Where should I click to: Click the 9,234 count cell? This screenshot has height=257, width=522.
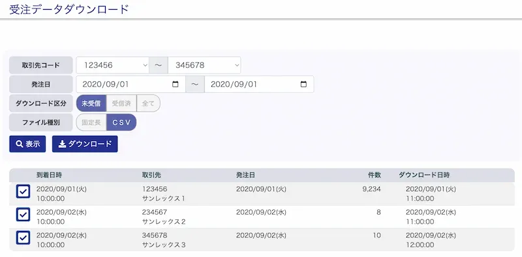tap(371, 189)
